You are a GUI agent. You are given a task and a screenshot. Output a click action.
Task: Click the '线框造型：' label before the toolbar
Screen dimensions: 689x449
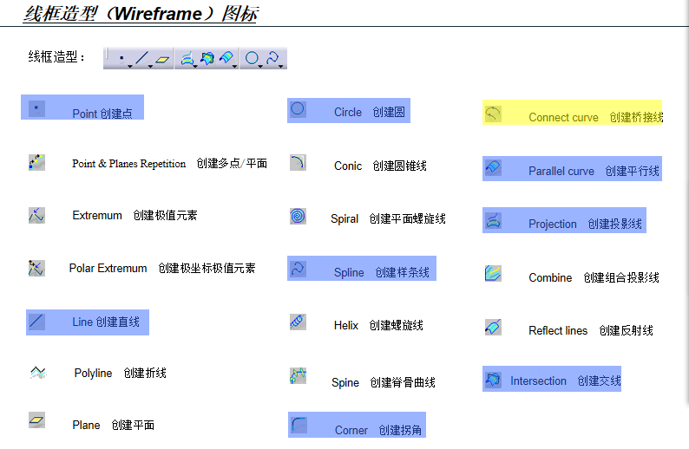tap(56, 56)
